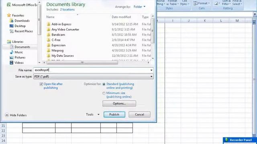The width and height of the screenshot is (257, 144).
Task: Select column L header in Excel
Action: pyautogui.click(x=221, y=21)
